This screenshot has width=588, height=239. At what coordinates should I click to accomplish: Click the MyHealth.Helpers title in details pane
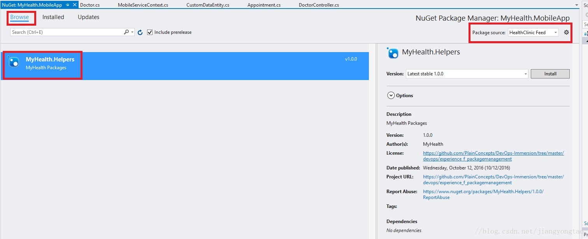pos(431,52)
